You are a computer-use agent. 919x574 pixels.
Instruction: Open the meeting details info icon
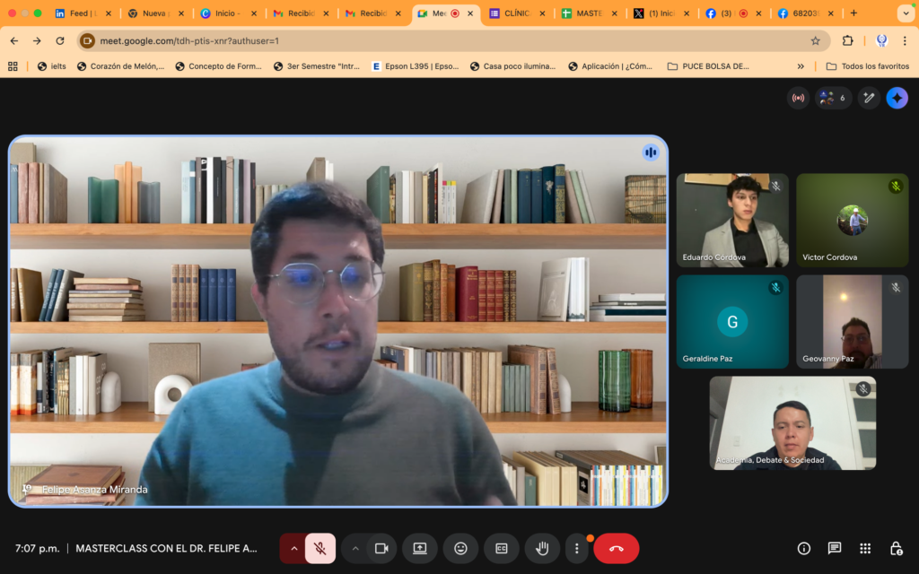[x=803, y=548]
